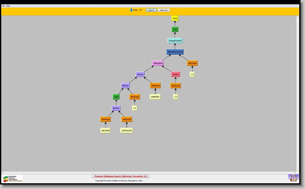The width and height of the screenshot is (305, 189).
Task: Click the blue Plan P7 color swatch
Action: [x=131, y=10]
